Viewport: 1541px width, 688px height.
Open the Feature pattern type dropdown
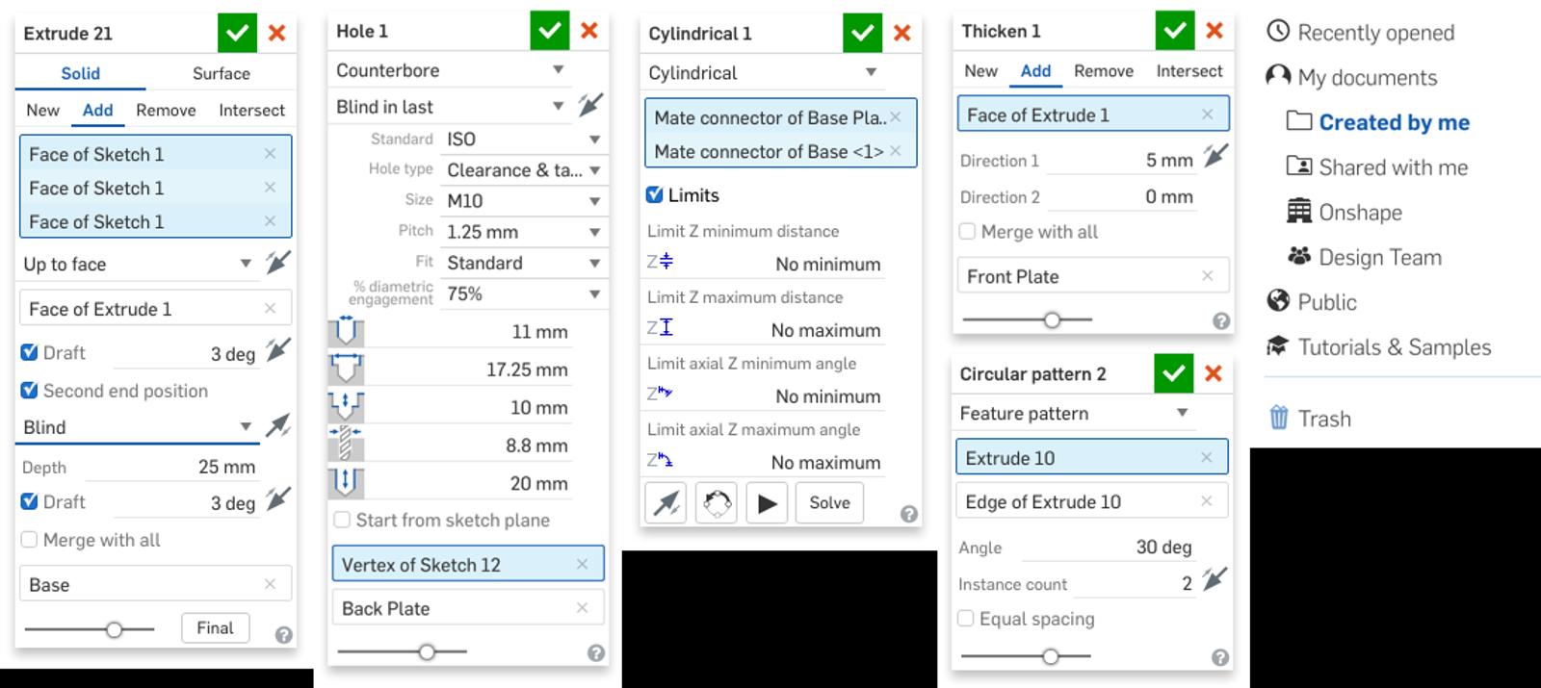click(1182, 413)
